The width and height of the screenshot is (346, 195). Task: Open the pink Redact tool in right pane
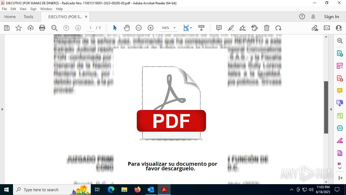pos(340,141)
